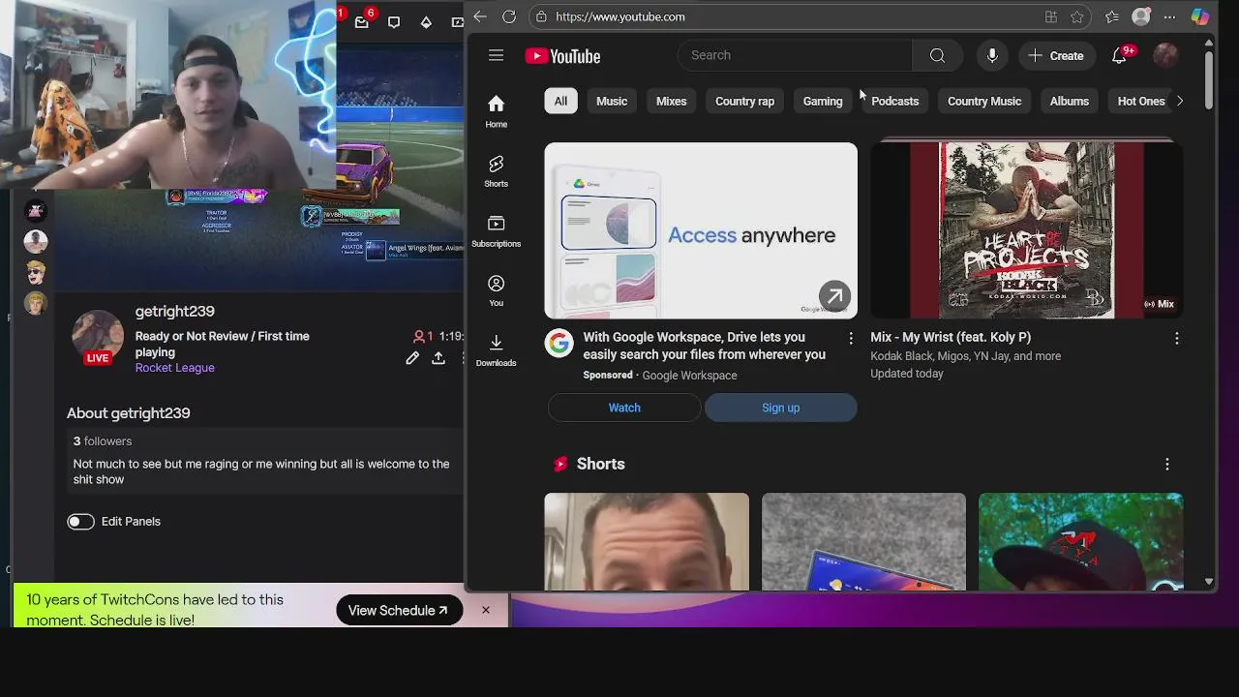This screenshot has width=1239, height=697.
Task: Click the Watch button on ad
Action: click(x=624, y=408)
